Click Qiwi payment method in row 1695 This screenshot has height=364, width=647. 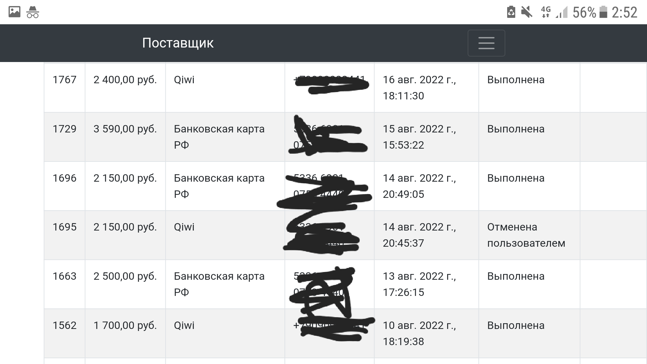[184, 227]
